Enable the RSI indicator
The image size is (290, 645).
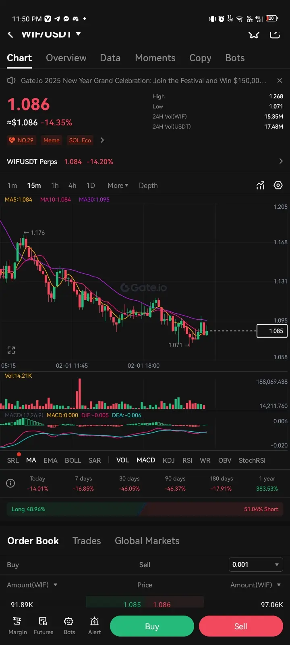pos(187,460)
